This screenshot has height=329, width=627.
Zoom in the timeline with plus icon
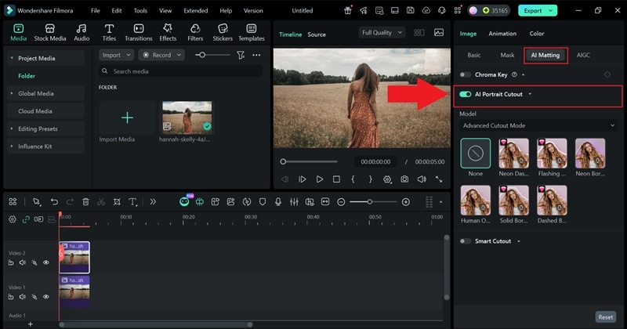[405, 202]
